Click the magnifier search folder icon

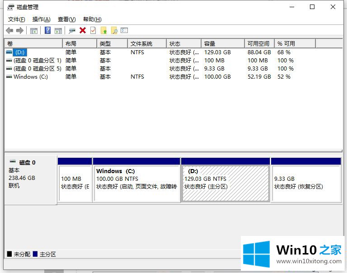pyautogui.click(x=114, y=30)
